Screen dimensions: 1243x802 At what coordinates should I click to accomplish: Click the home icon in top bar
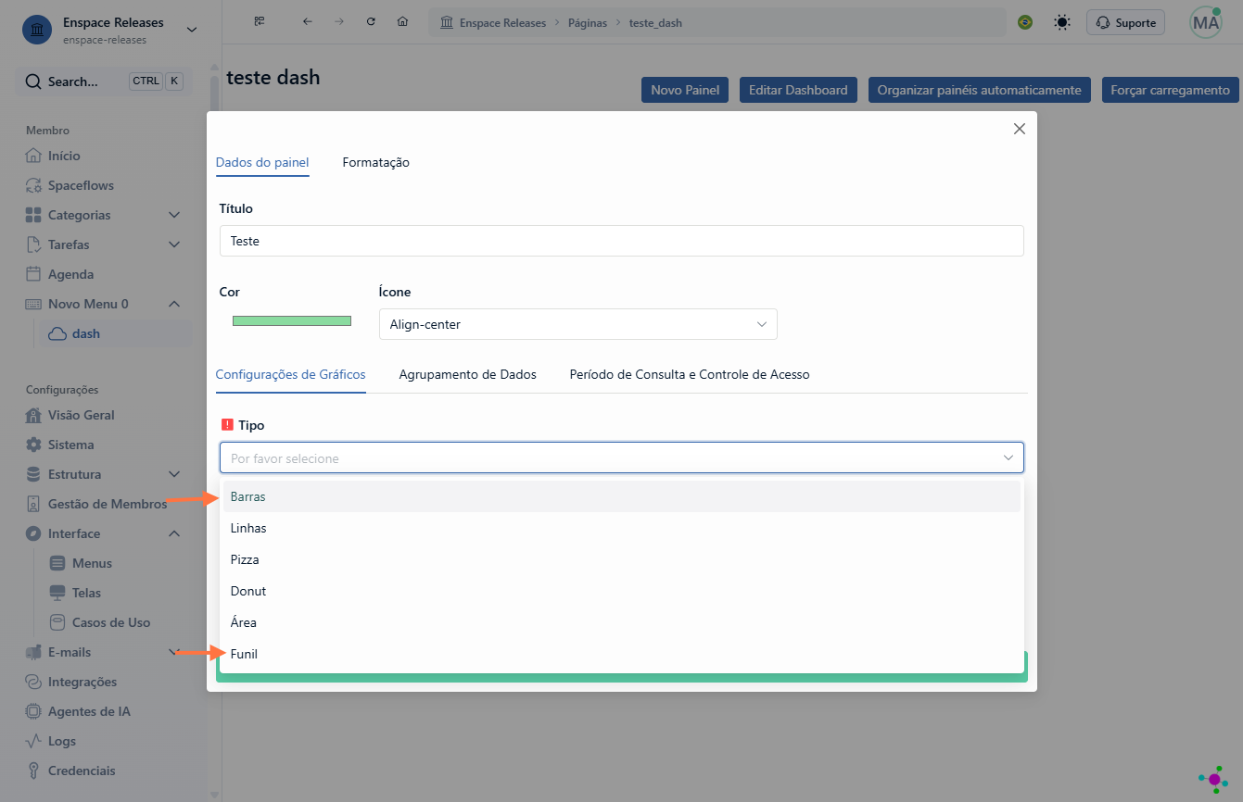click(402, 21)
